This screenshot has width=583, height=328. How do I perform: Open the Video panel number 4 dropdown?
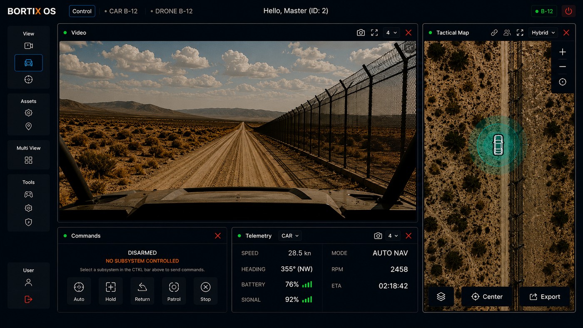[x=391, y=33]
